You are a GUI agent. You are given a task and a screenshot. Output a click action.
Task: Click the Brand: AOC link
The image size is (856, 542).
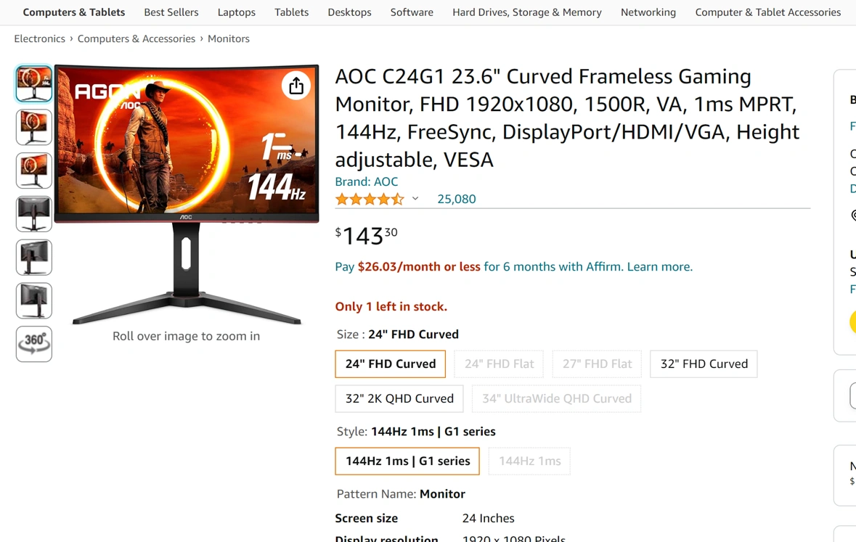coord(367,182)
